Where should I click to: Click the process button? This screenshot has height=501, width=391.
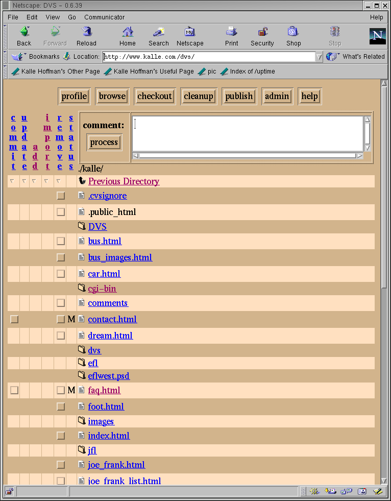click(x=104, y=142)
